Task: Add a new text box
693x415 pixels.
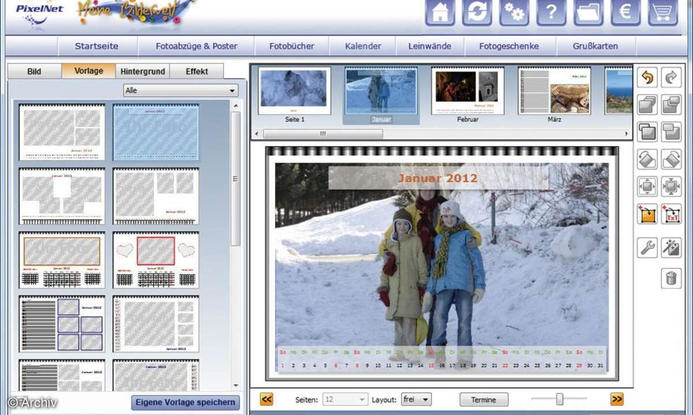Action: pyautogui.click(x=671, y=214)
